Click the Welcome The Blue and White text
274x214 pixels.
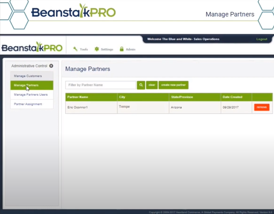(183, 39)
